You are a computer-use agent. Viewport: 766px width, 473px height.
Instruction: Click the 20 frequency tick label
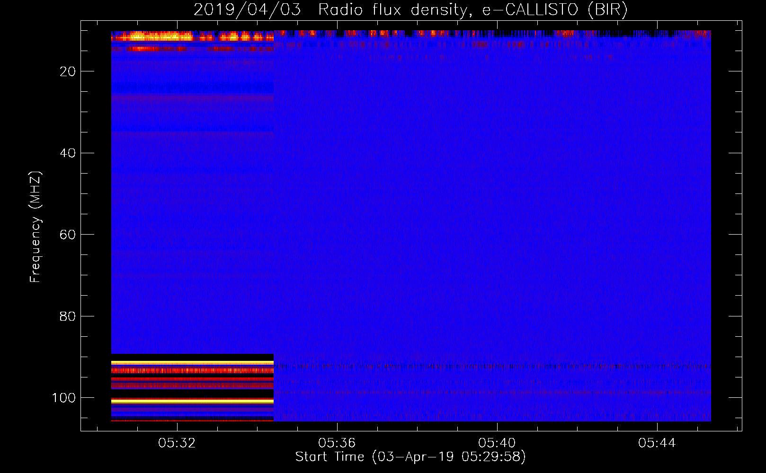point(68,71)
